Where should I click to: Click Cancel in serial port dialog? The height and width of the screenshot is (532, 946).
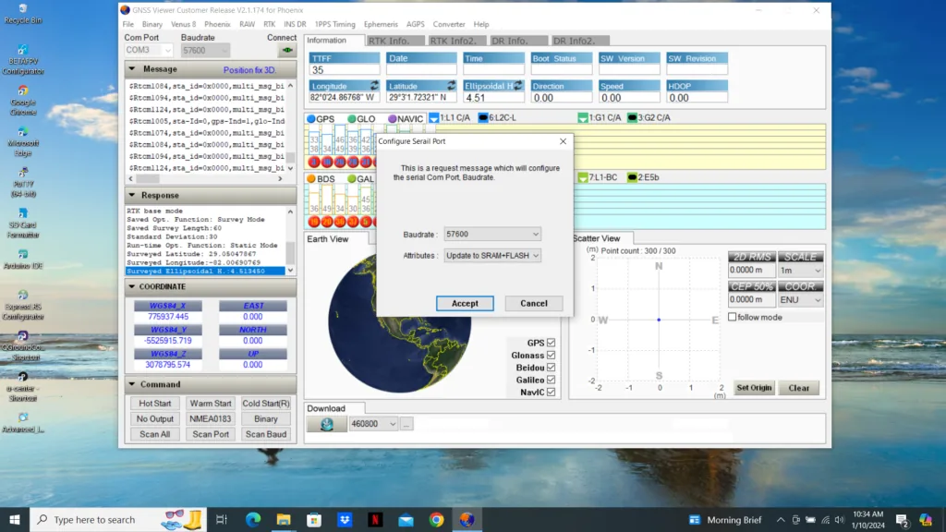pyautogui.click(x=534, y=303)
